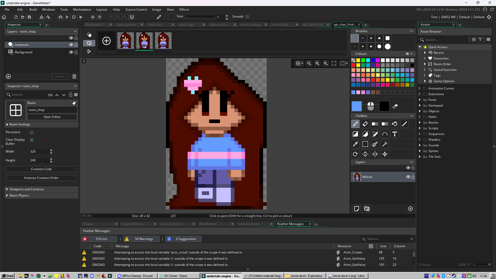Screen dimensions: 496x279
Task: Choose the Text tool in Toolbox
Action: (x=395, y=134)
